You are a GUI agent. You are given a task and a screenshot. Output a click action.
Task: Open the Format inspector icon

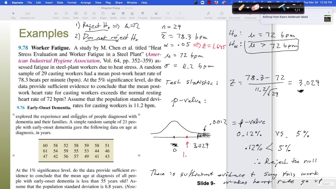[x=208, y=15]
